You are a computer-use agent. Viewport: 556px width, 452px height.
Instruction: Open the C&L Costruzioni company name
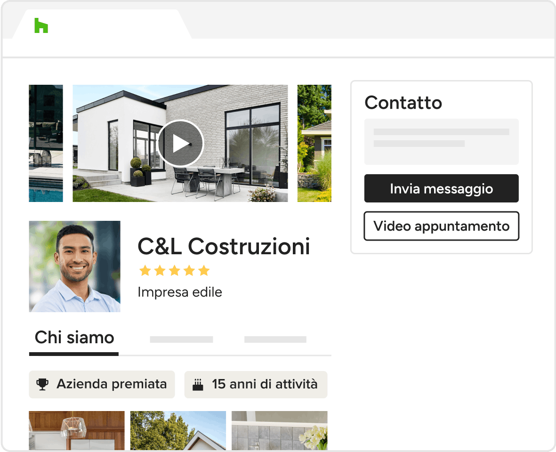[x=224, y=246]
